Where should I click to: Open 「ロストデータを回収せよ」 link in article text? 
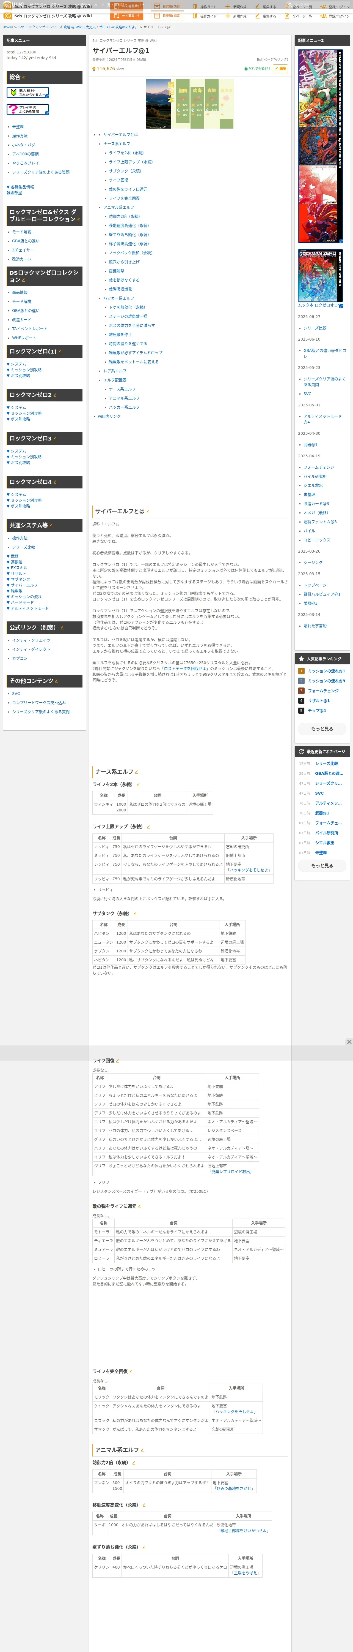pos(184,668)
